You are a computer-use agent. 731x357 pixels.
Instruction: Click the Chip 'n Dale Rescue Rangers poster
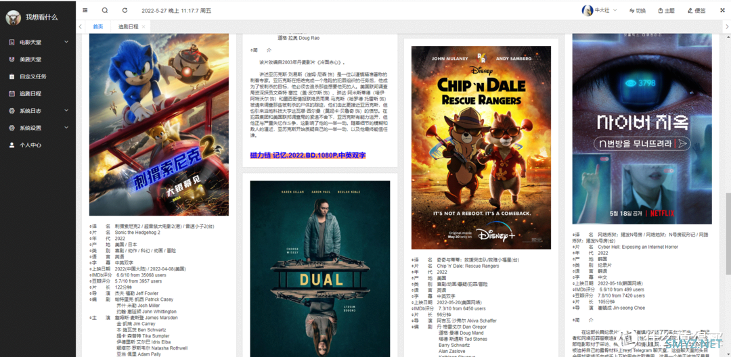point(481,147)
